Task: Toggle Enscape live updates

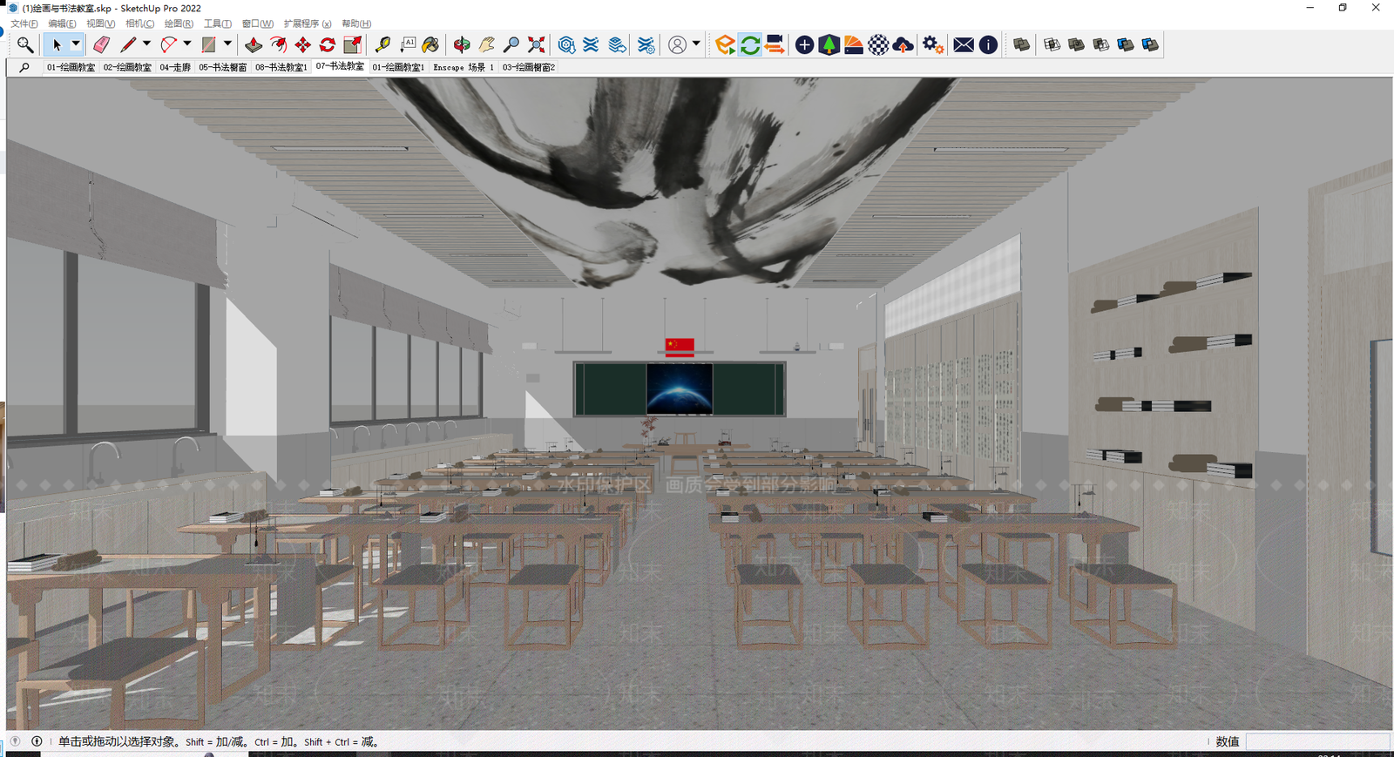Action: [x=749, y=44]
